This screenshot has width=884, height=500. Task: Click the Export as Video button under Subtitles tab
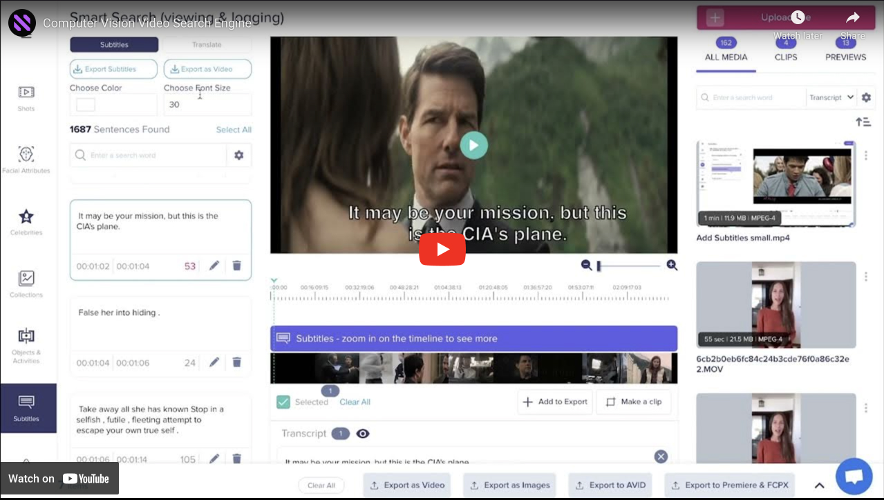click(x=207, y=69)
